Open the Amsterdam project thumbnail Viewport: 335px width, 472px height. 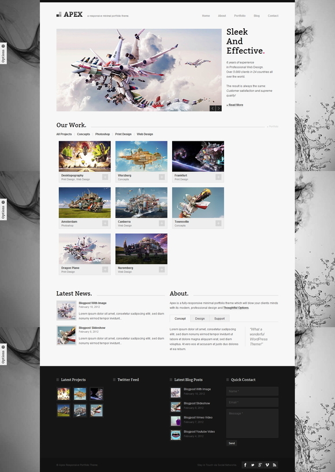pyautogui.click(x=85, y=203)
